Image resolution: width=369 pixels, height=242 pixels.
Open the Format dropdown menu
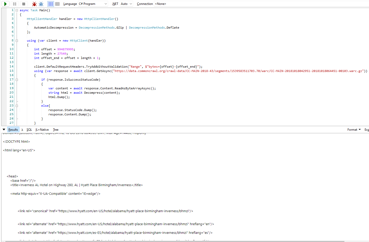[354, 130]
